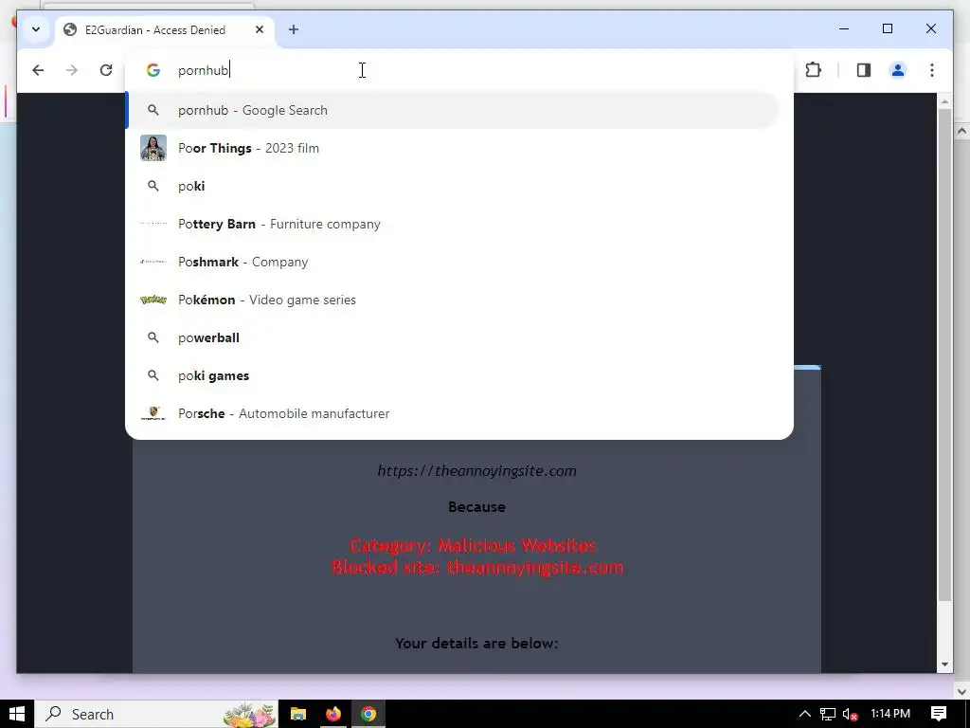The height and width of the screenshot is (728, 970).
Task: Toggle the Chrome side panel
Action: (x=864, y=70)
